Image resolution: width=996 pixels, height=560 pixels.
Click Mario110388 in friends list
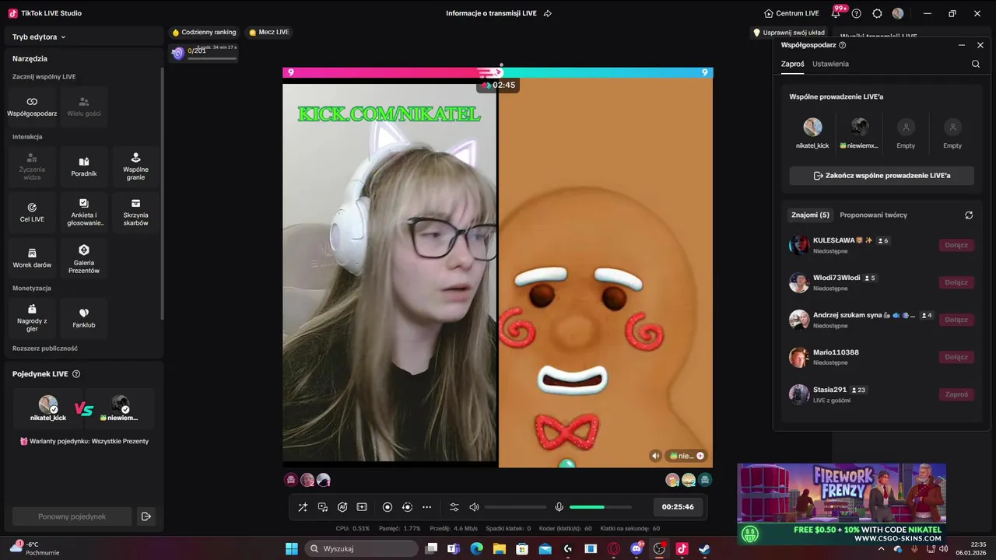(881, 357)
